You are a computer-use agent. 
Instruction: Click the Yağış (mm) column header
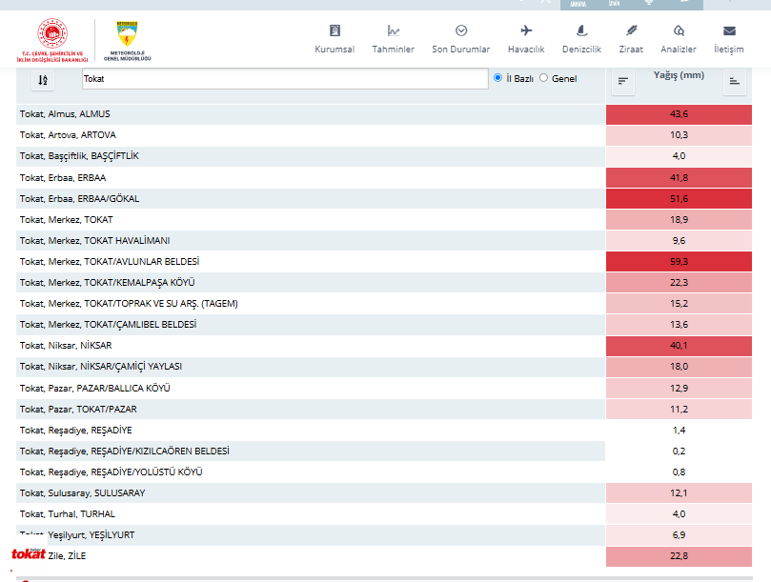click(x=679, y=75)
